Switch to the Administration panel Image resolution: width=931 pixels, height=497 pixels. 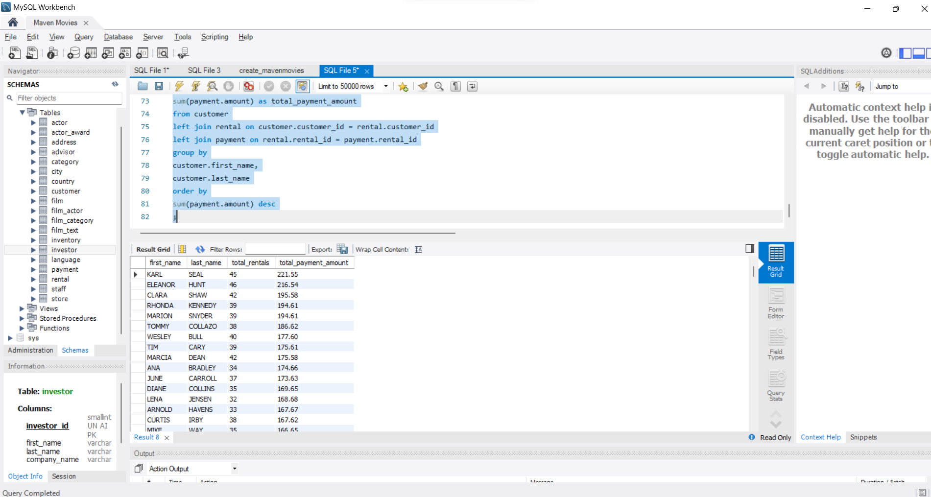point(30,350)
